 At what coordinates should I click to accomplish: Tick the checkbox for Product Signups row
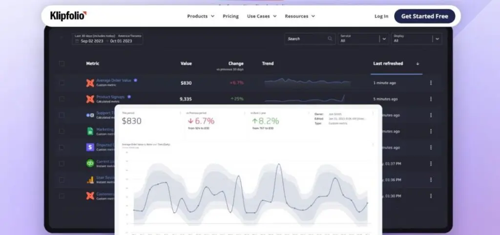pos(62,99)
